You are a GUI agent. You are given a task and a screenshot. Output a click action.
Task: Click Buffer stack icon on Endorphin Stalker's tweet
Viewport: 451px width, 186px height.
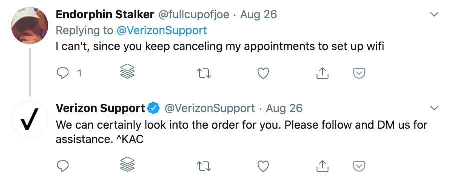click(x=127, y=71)
